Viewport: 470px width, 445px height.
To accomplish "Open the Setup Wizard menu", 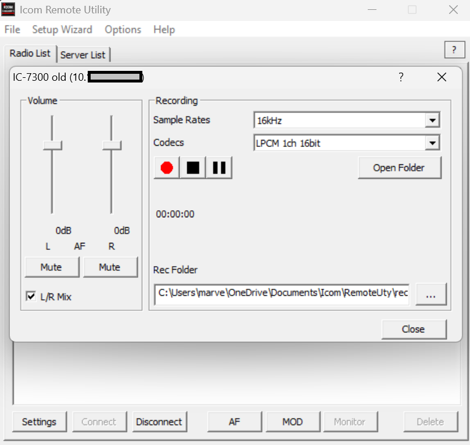I will 62,30.
